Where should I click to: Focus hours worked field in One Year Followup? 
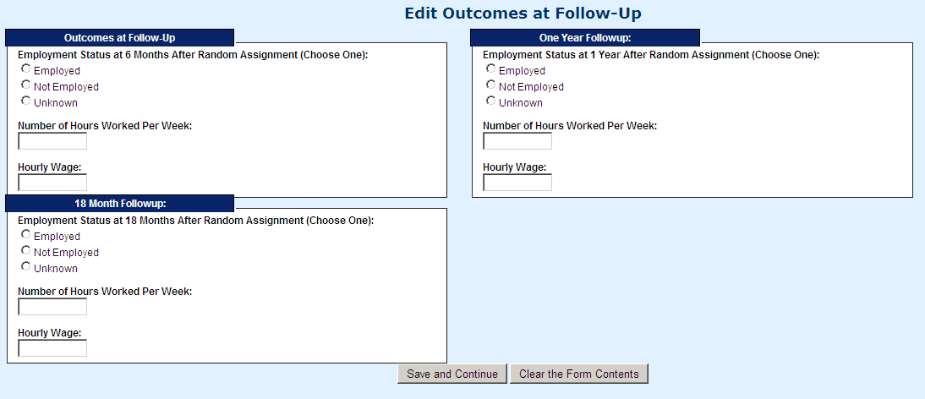click(517, 141)
